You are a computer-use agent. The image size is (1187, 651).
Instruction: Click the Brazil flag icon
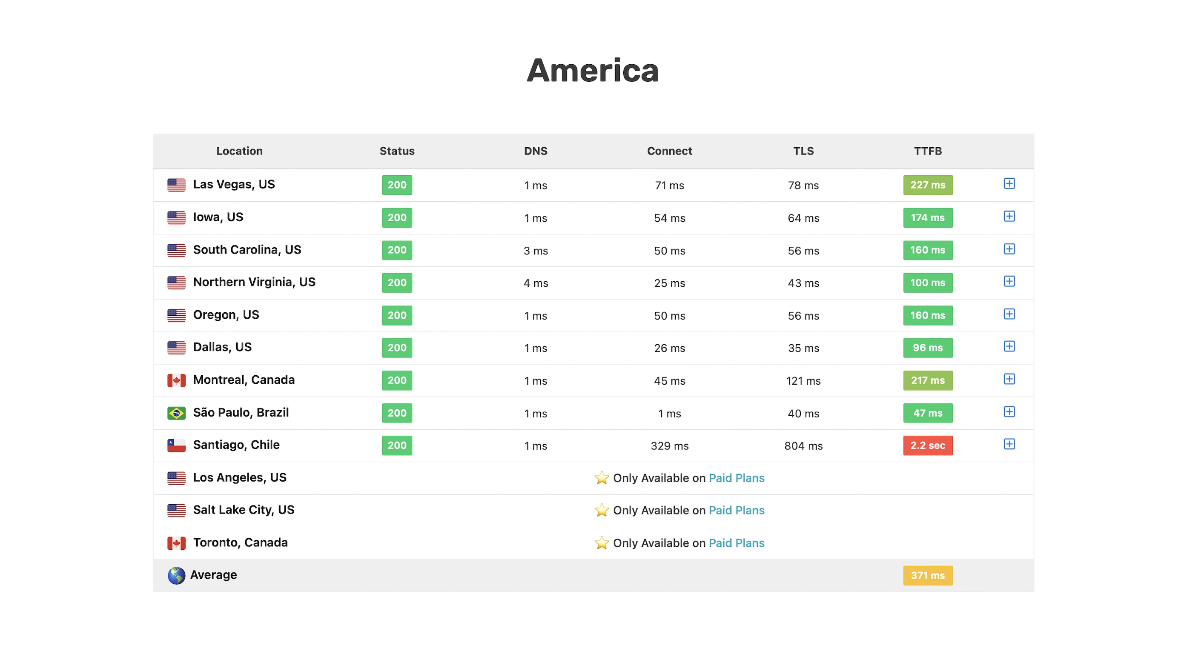point(176,413)
